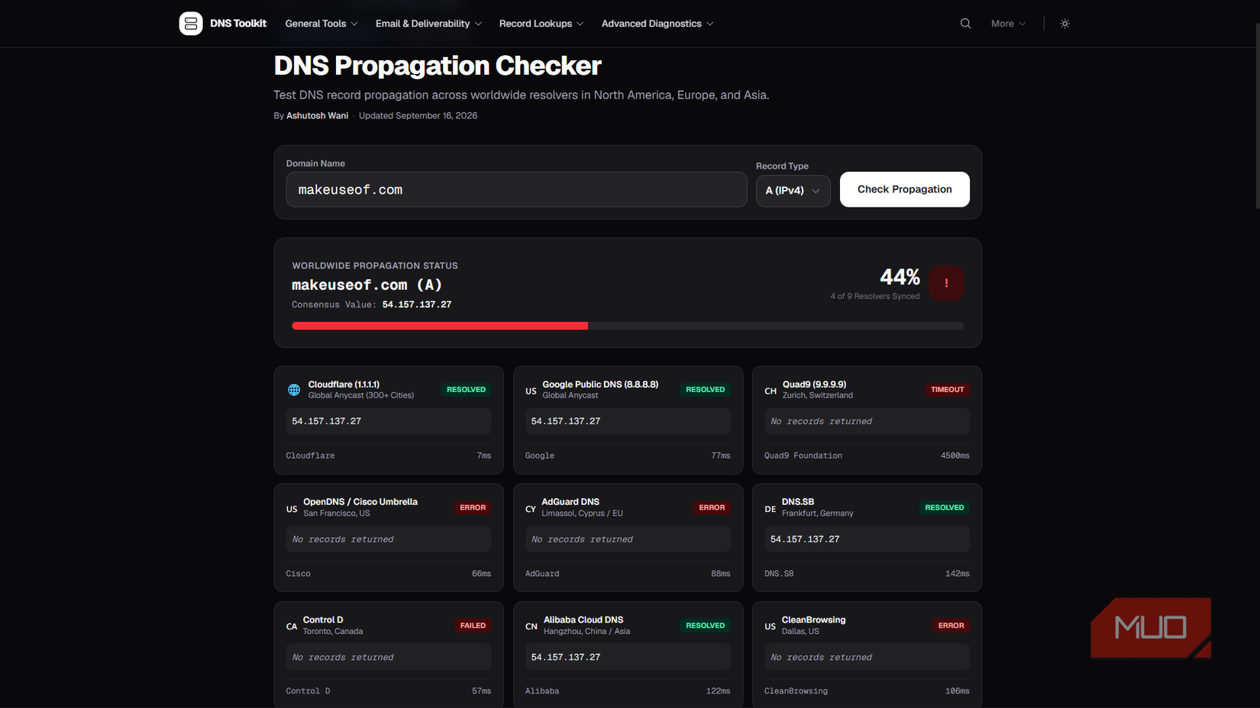Click Google 77ms latency value

720,455
